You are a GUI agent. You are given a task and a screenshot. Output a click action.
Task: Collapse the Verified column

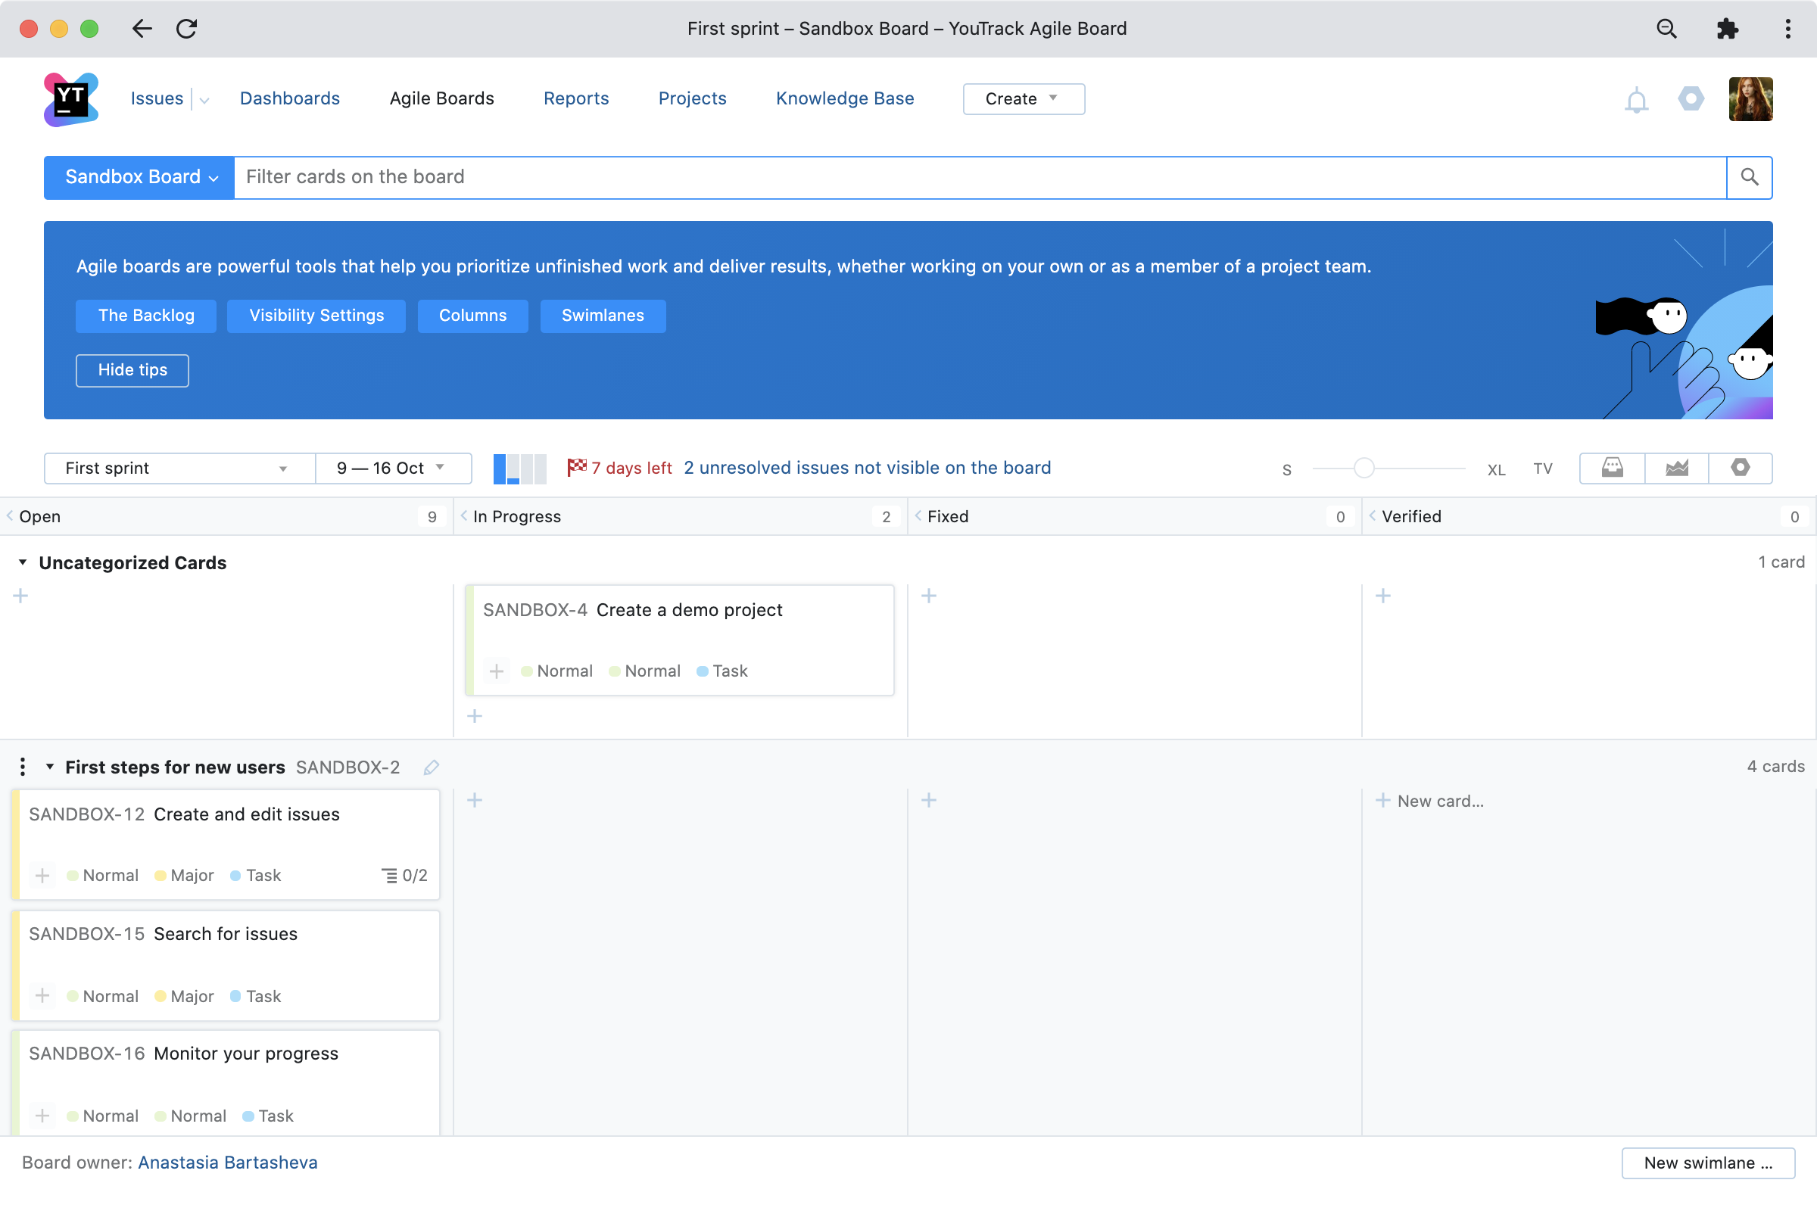[1373, 516]
